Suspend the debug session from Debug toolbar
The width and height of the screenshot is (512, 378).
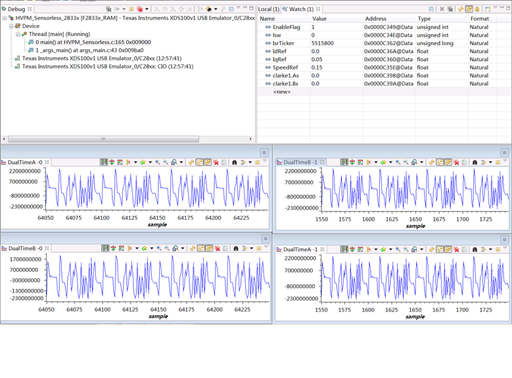click(131, 9)
